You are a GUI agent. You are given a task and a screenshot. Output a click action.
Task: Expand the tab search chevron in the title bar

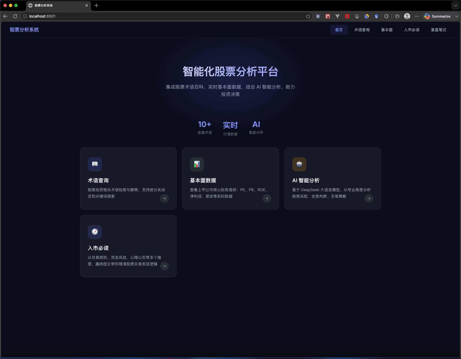point(456,5)
